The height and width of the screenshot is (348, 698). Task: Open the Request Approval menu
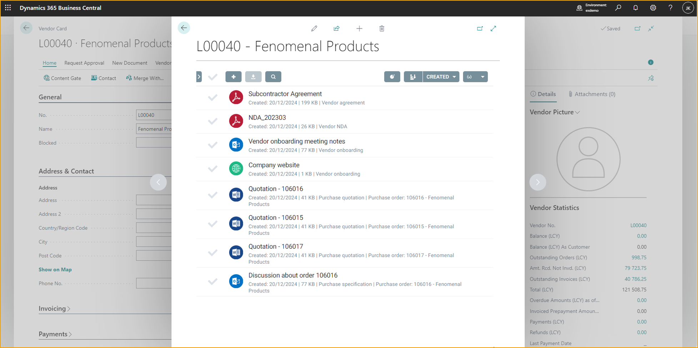84,63
